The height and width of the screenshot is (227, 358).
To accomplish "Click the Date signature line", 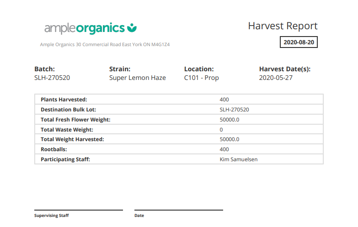I will pos(178,210).
